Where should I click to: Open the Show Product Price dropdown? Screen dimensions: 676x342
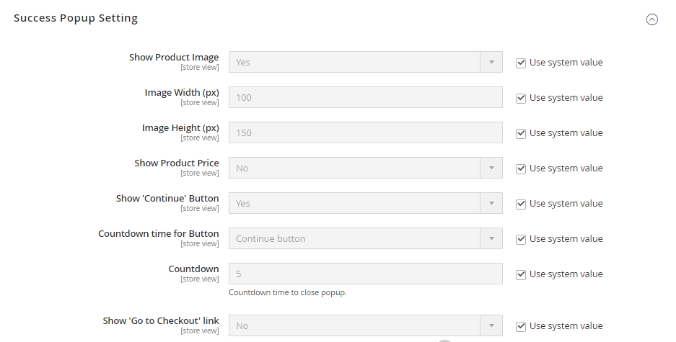(x=365, y=168)
